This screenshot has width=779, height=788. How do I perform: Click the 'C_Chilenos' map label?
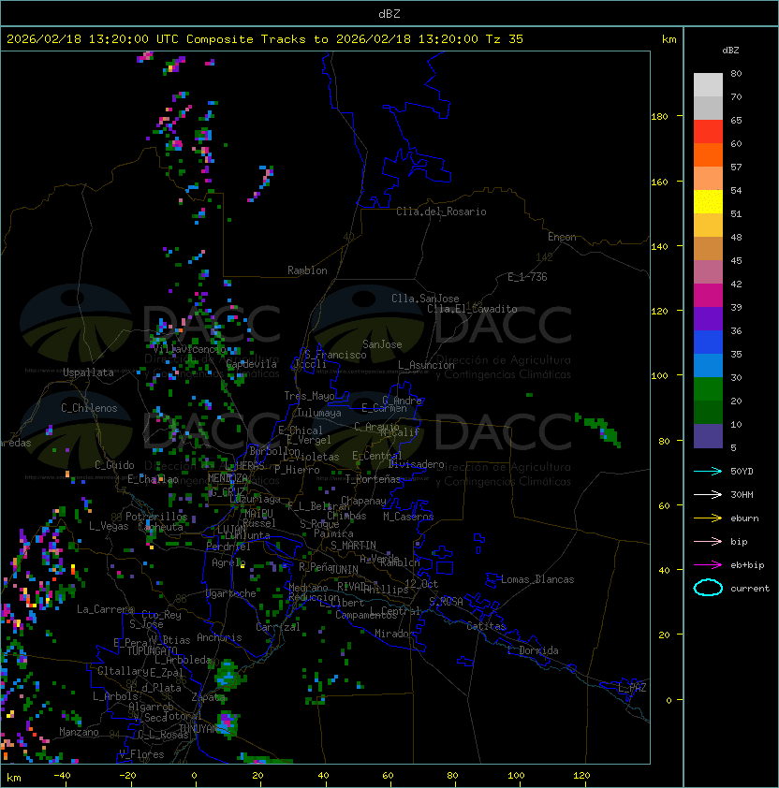[89, 408]
